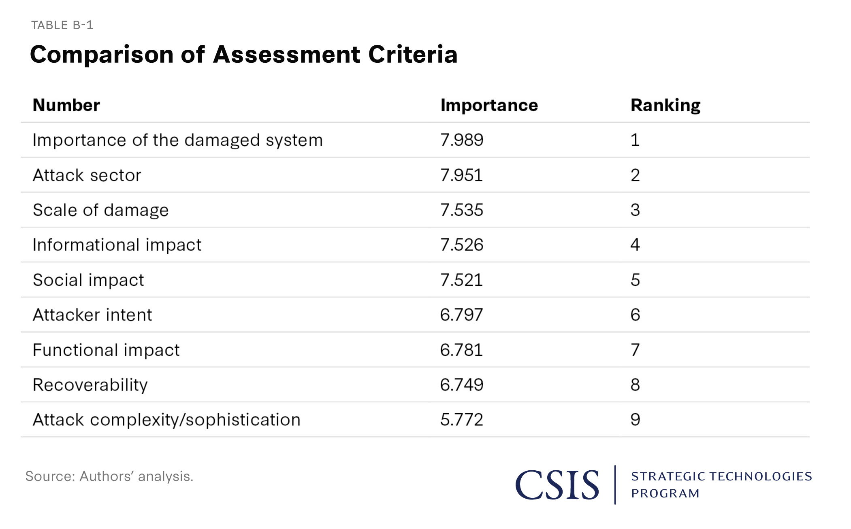851x529 pixels.
Task: Select the Informational impact row label
Action: click(117, 245)
